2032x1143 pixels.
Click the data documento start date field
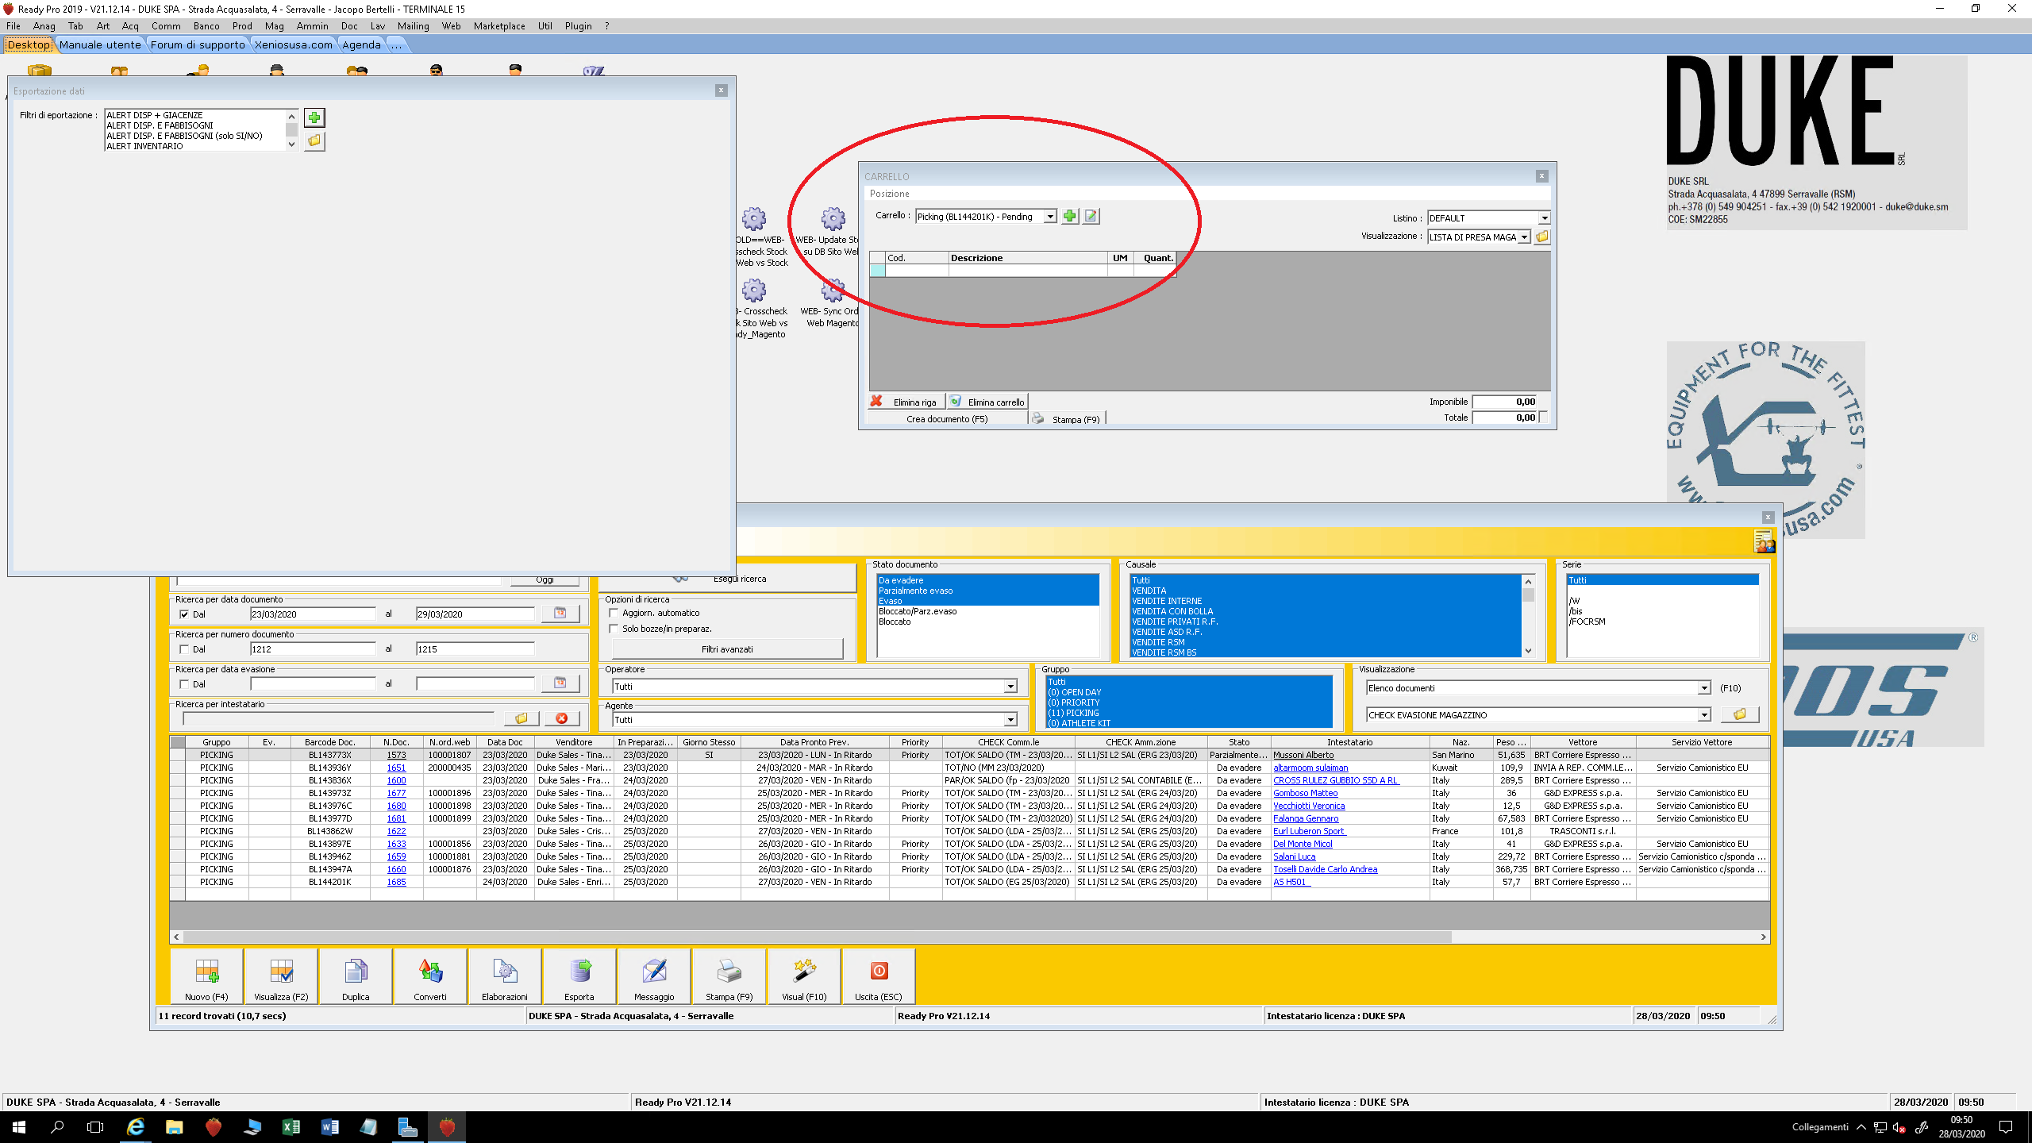tap(313, 614)
